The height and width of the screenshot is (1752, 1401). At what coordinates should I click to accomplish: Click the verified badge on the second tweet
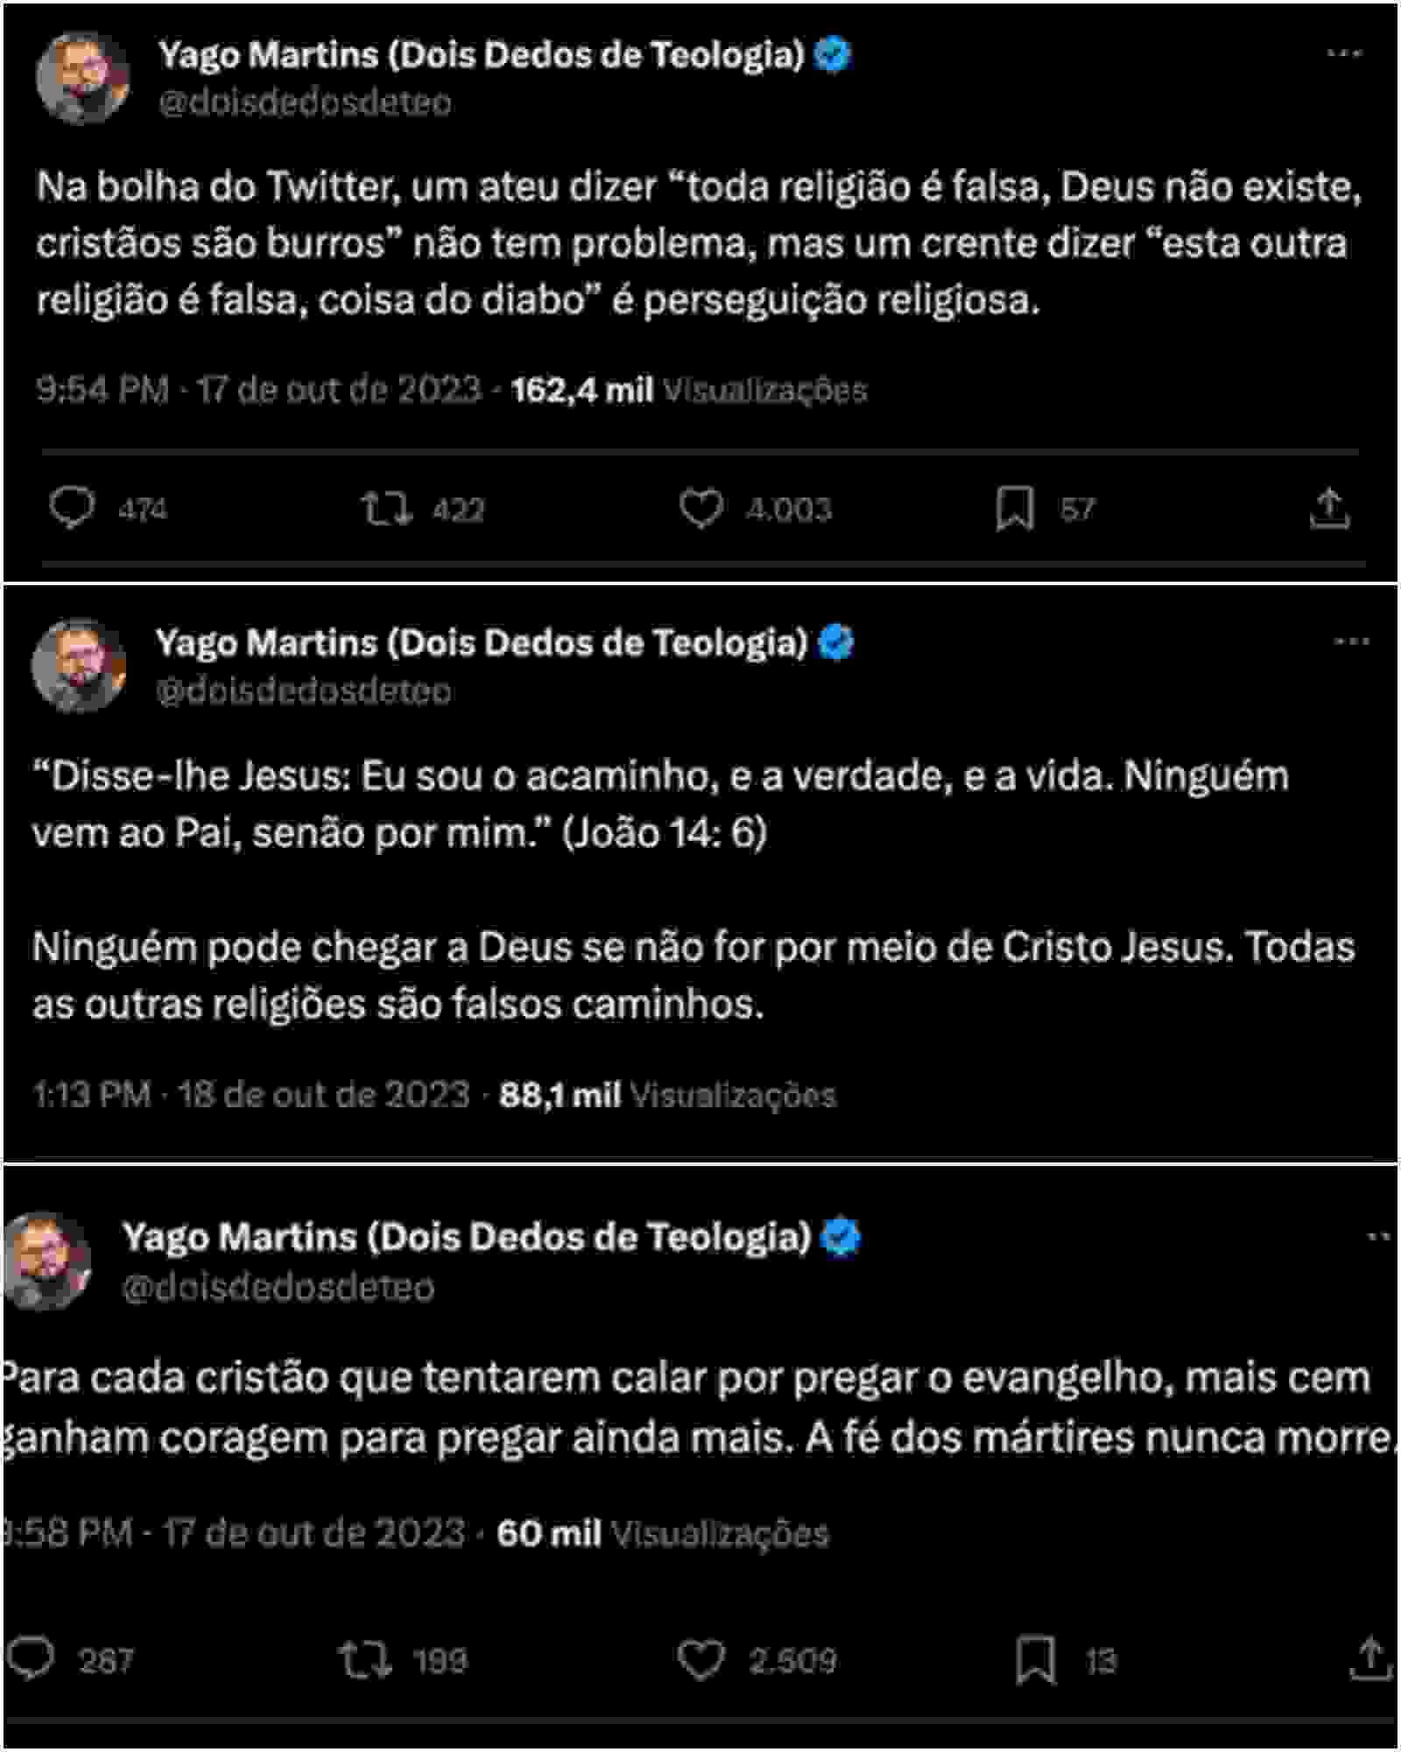(836, 643)
